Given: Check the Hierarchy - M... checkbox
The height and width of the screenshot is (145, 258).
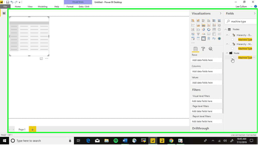Looking at the screenshot, I should [x=231, y=44].
